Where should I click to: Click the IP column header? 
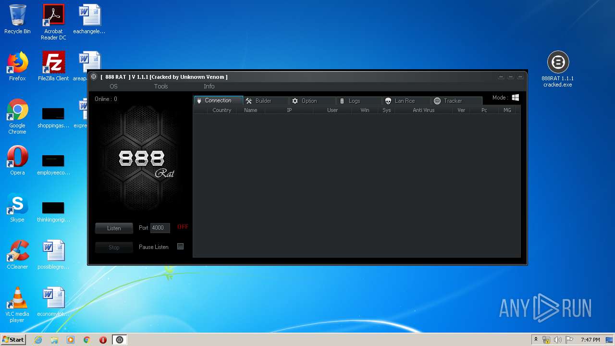(x=289, y=110)
